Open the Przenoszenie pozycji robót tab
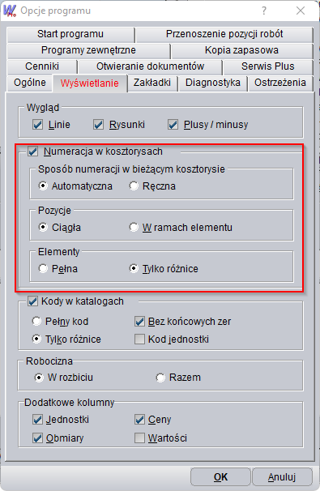320x491 pixels. pyautogui.click(x=224, y=34)
